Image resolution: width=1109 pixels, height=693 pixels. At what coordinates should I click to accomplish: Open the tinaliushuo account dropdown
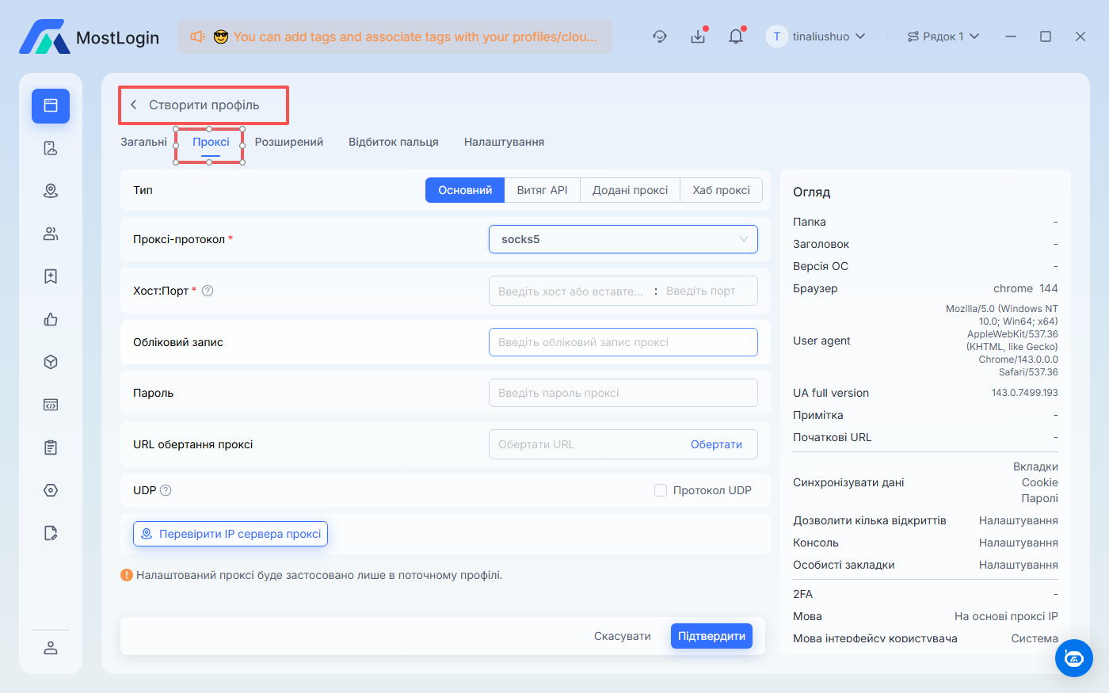pos(816,36)
